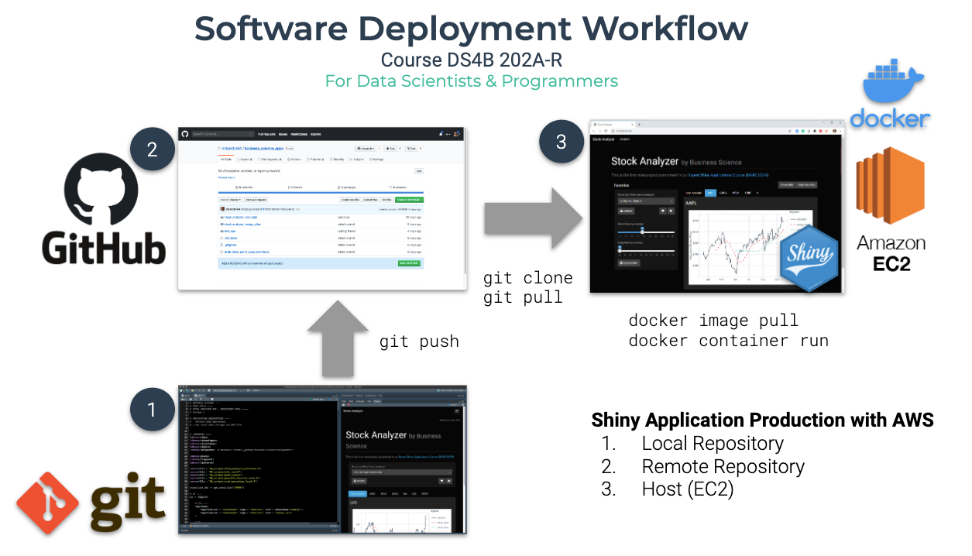Click the Star button on the GitHub repo
The width and height of the screenshot is (972, 556).
(391, 148)
